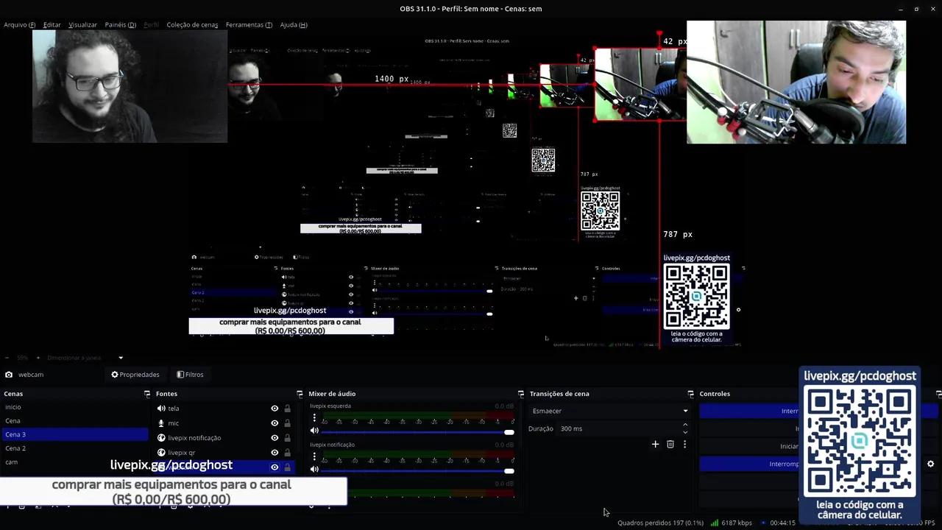Select the Cena 2 scene
The height and width of the screenshot is (530, 942).
(x=74, y=448)
